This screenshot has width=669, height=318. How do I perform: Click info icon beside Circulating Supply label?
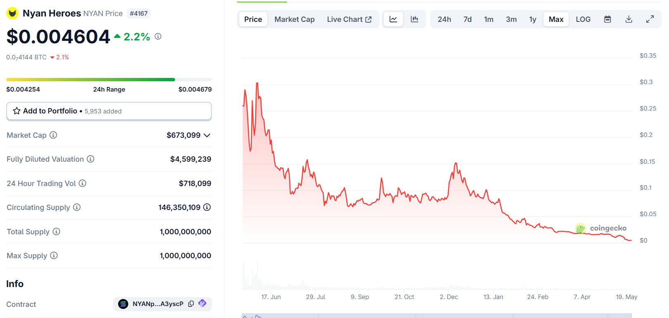[77, 207]
